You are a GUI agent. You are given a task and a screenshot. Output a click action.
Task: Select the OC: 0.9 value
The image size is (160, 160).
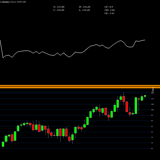109,7
